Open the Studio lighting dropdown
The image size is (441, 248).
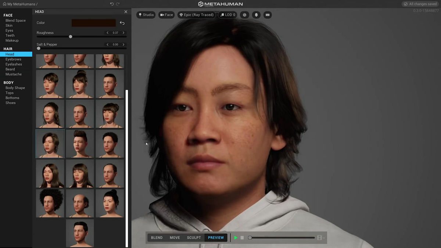pyautogui.click(x=146, y=15)
